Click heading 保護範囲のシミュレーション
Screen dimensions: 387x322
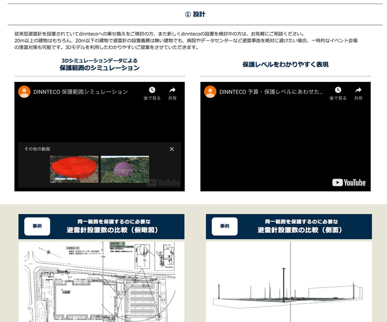[99, 68]
